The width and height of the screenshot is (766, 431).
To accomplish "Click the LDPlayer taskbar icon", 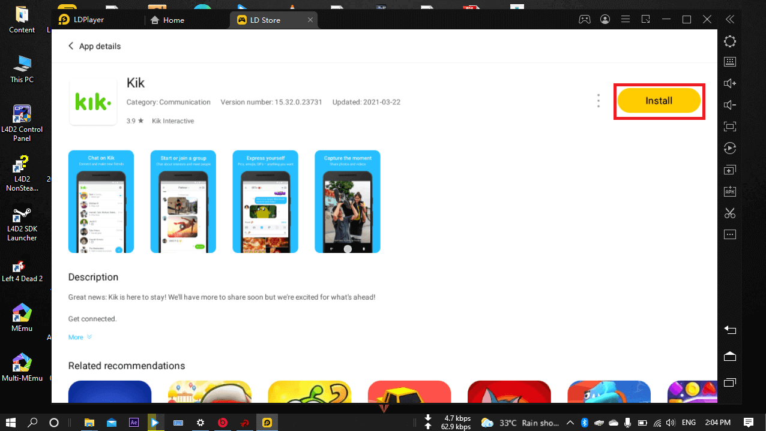I will tap(267, 422).
